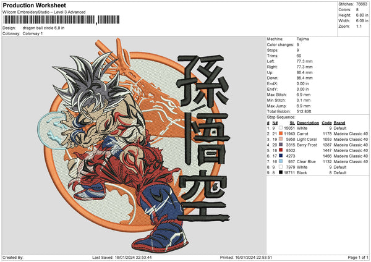The image size is (371, 262).
Task: Click the stitch count 18711 in Black row
Action: [289, 172]
